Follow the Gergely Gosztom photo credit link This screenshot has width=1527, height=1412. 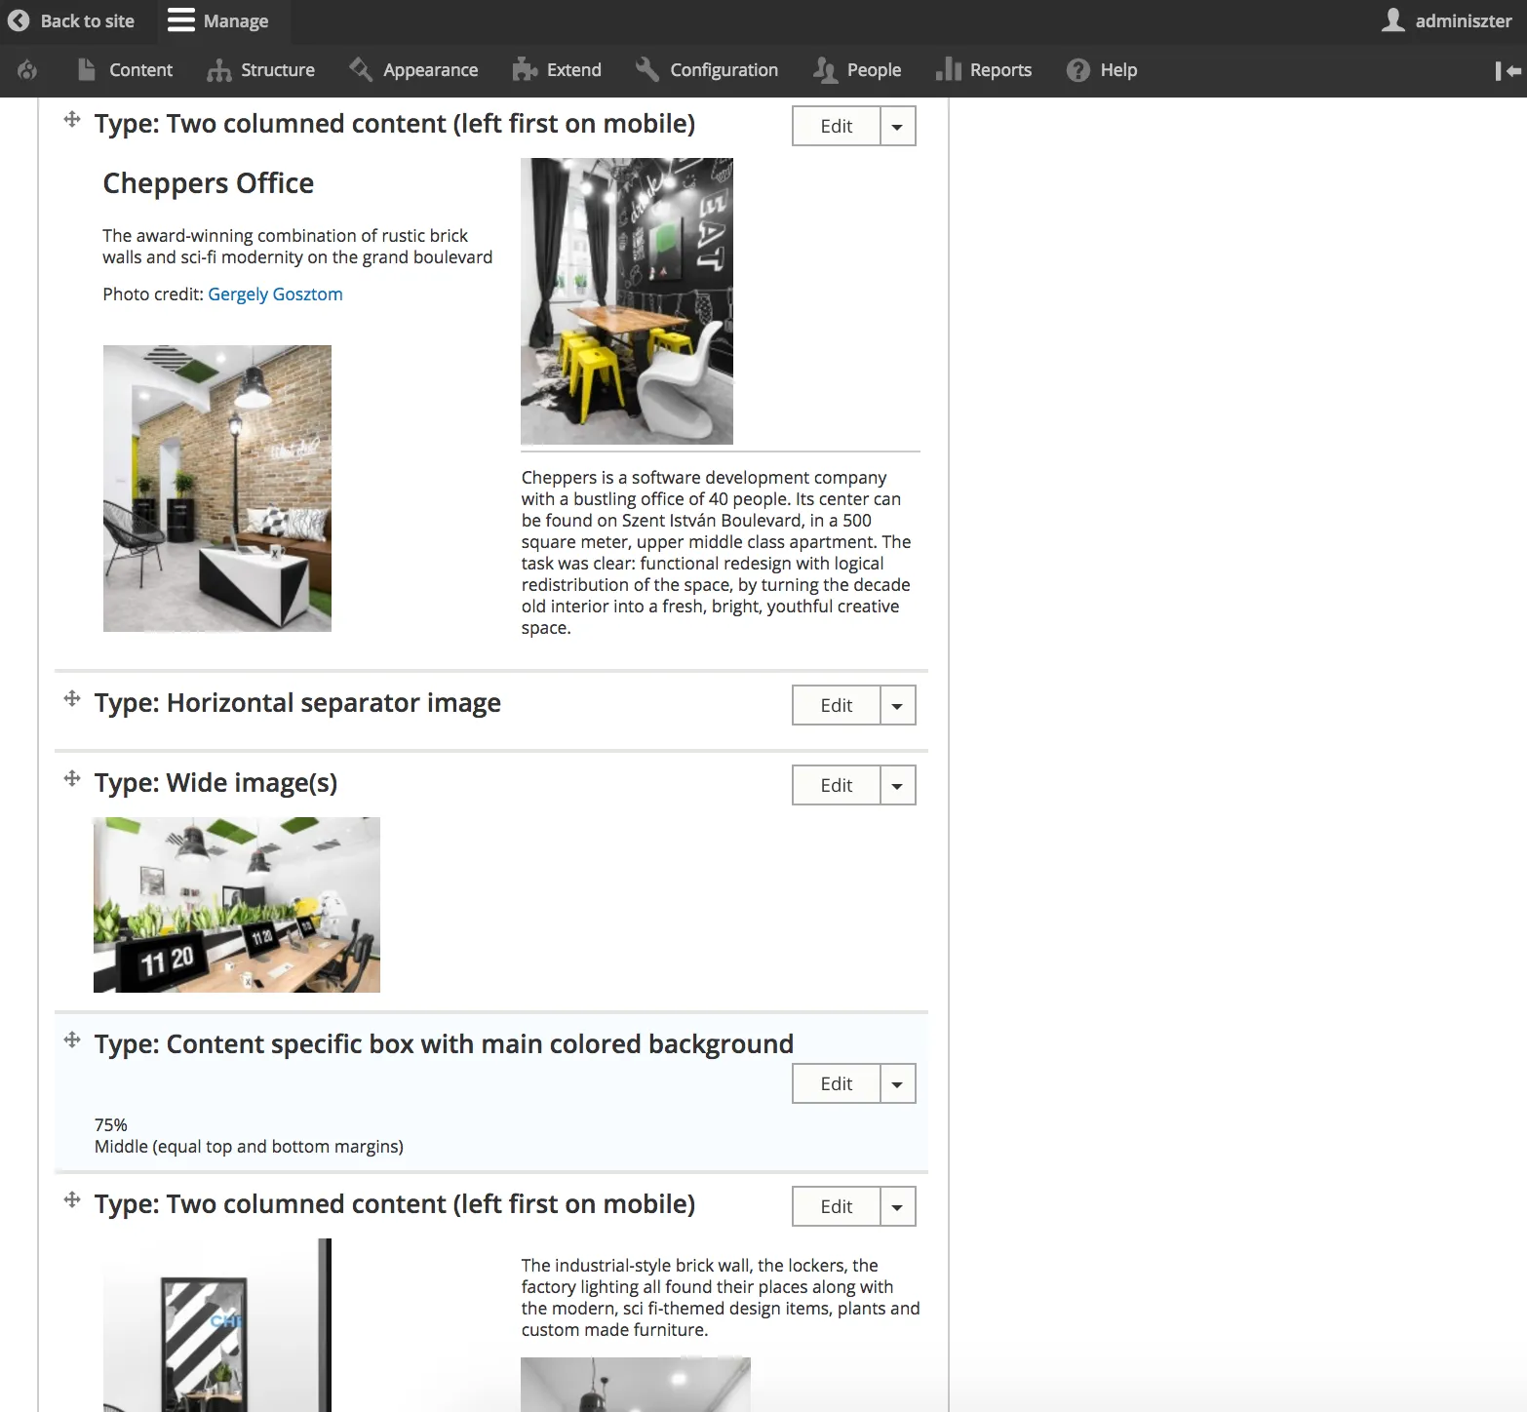[275, 294]
